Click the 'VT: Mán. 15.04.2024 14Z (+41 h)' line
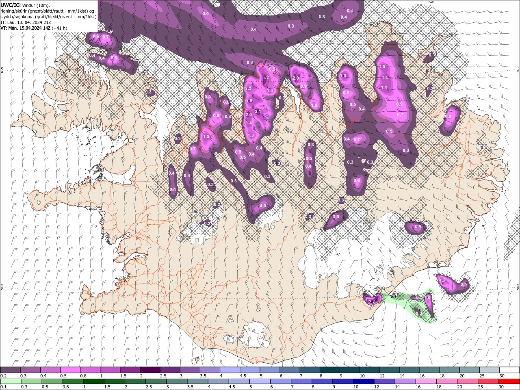Image resolution: width=520 pixels, height=390 pixels. click(34, 28)
